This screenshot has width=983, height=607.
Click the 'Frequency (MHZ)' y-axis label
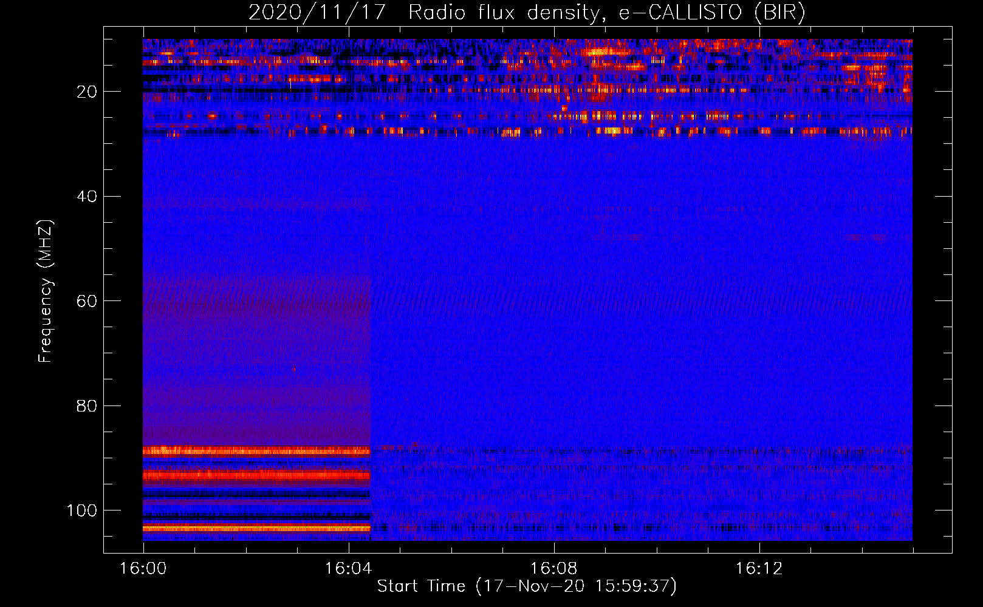46,291
